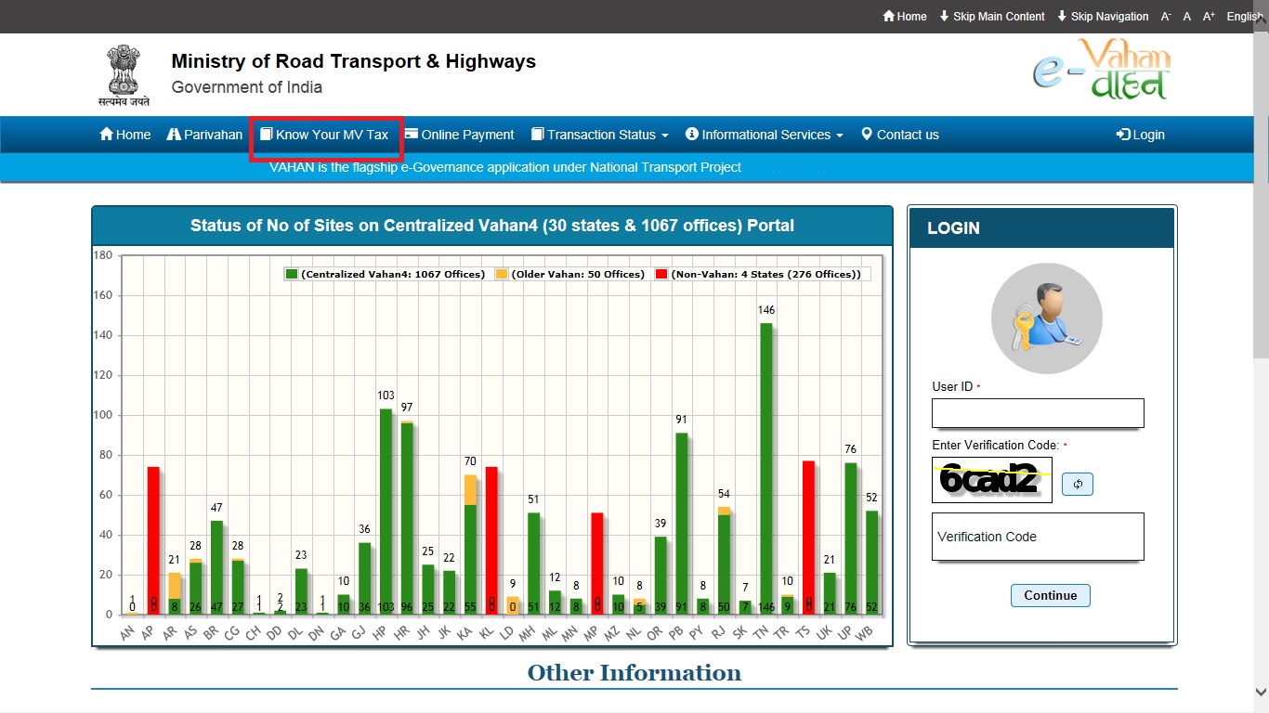Click the User ID input field
This screenshot has width=1269, height=713.
point(1038,413)
